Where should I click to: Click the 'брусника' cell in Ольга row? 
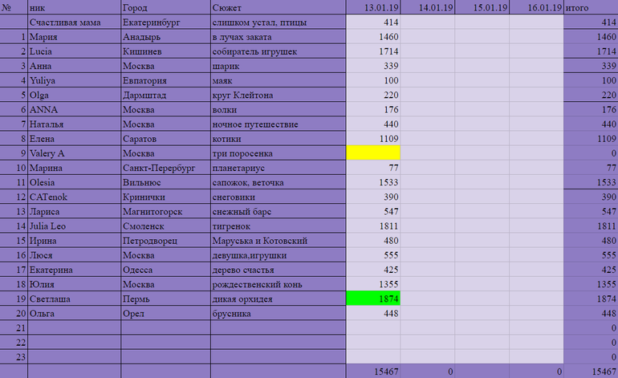[277, 313]
